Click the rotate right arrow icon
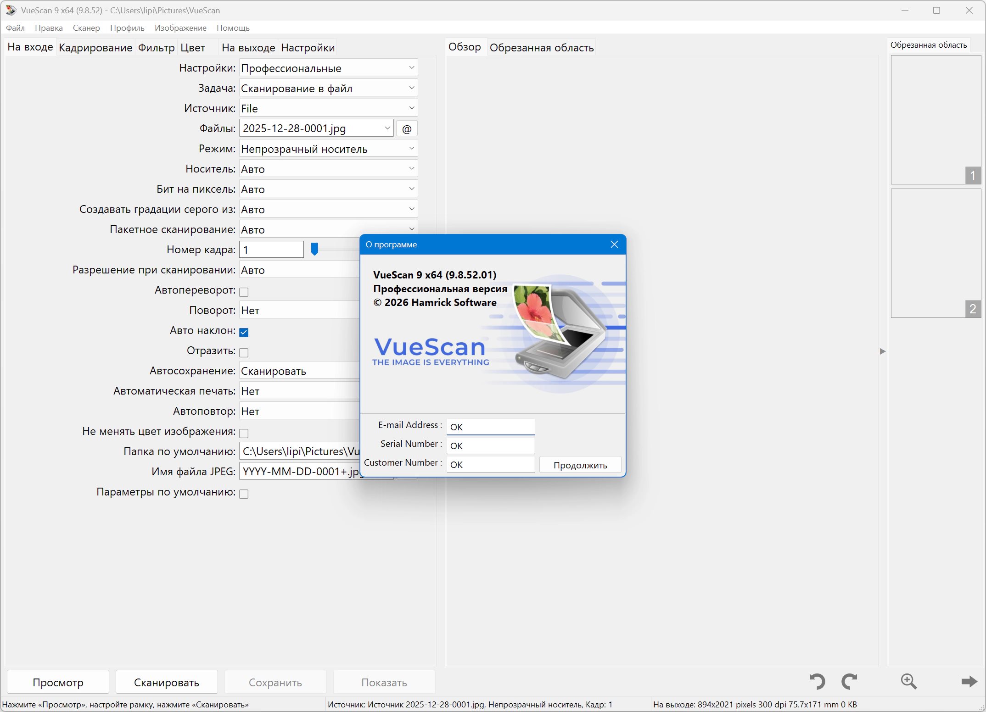 pyautogui.click(x=849, y=681)
